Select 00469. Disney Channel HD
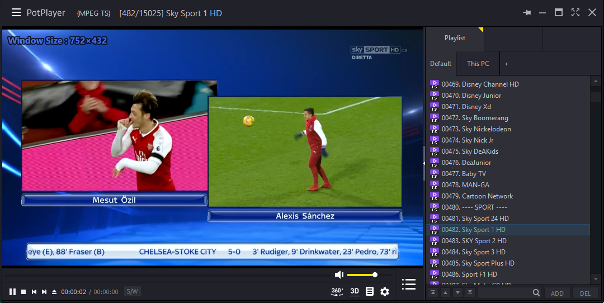The height and width of the screenshot is (303, 604). point(508,84)
